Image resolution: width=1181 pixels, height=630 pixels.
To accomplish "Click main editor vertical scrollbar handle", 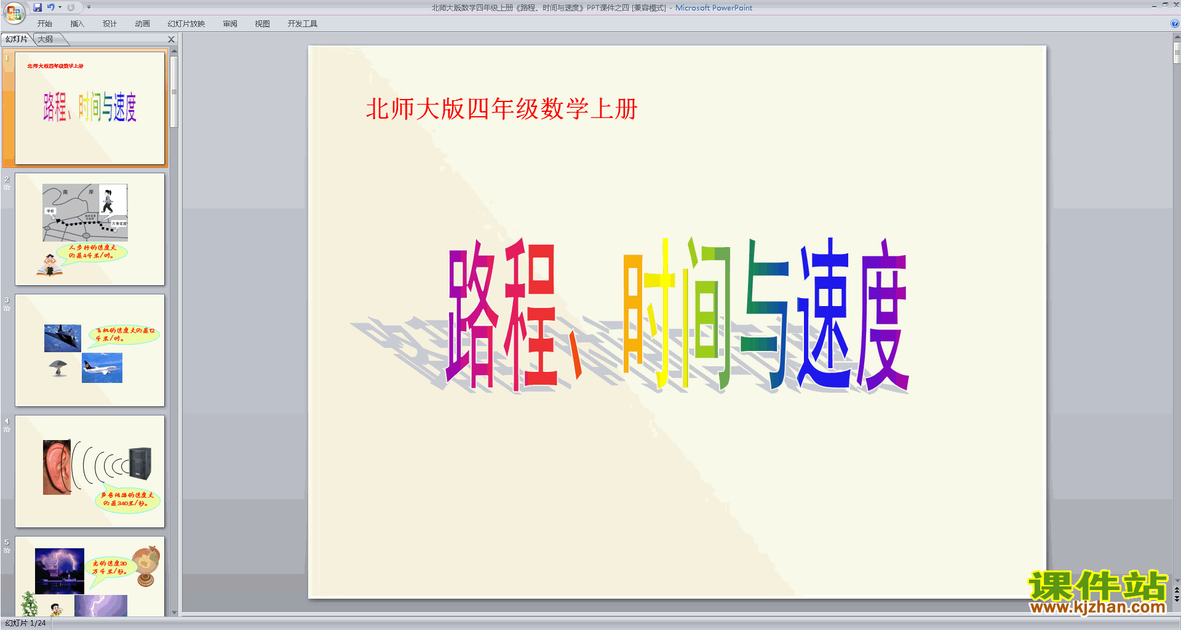I will (1177, 52).
